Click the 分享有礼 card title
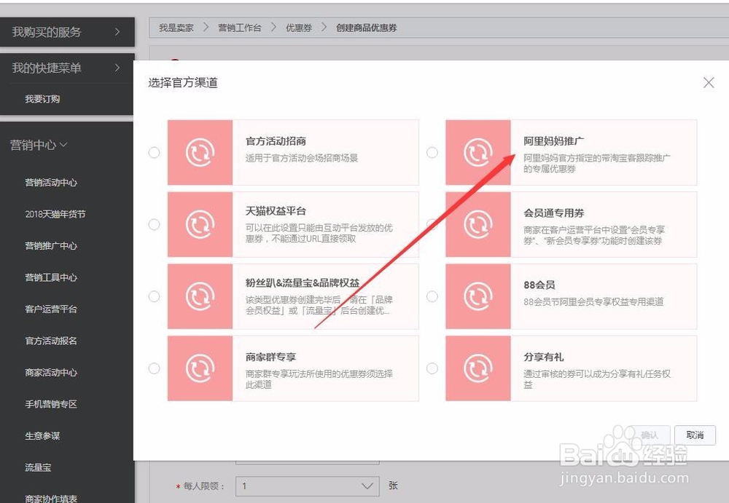Screen dimensions: 729x503 [544, 357]
